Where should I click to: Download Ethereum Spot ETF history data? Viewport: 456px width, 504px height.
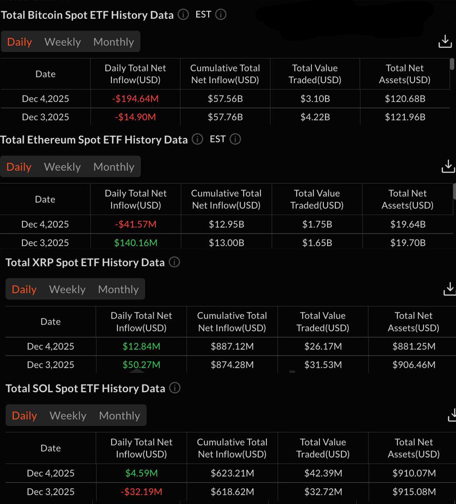(448, 166)
